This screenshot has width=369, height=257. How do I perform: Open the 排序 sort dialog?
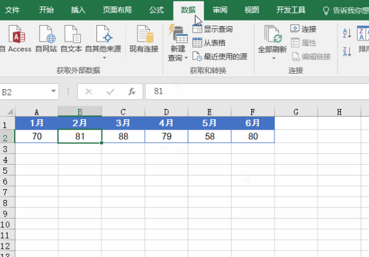(x=363, y=39)
